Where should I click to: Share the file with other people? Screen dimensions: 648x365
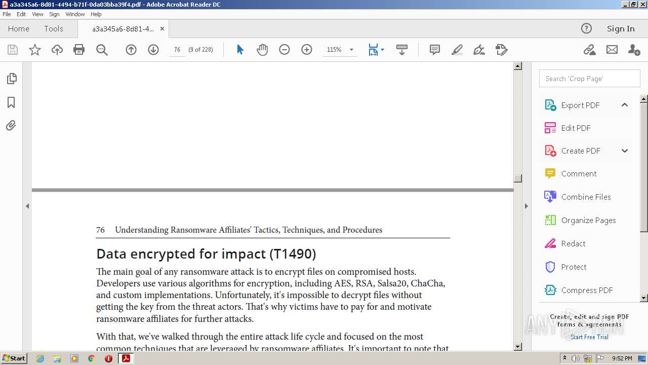(x=634, y=50)
